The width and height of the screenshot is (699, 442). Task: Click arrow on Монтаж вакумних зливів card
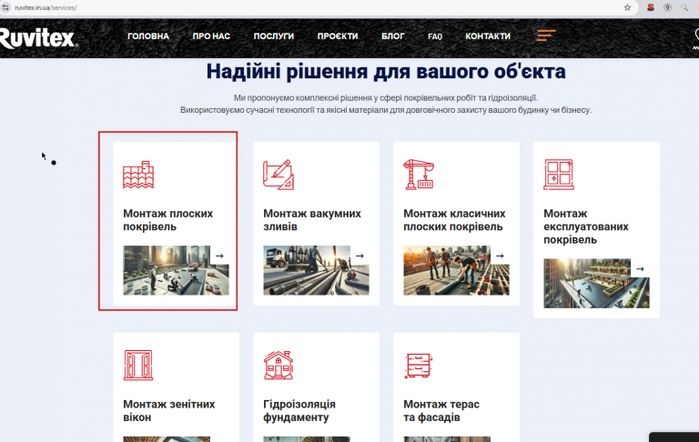pyautogui.click(x=360, y=256)
